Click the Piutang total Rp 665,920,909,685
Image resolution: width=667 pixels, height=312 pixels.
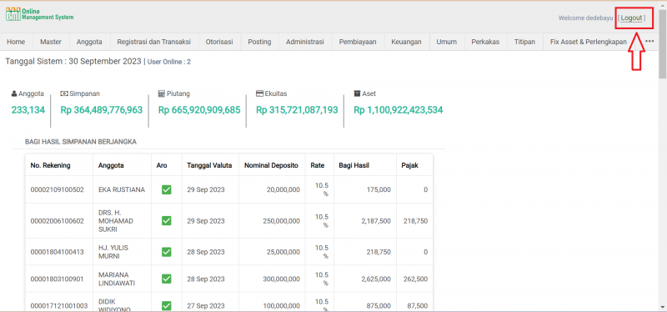pyautogui.click(x=199, y=110)
